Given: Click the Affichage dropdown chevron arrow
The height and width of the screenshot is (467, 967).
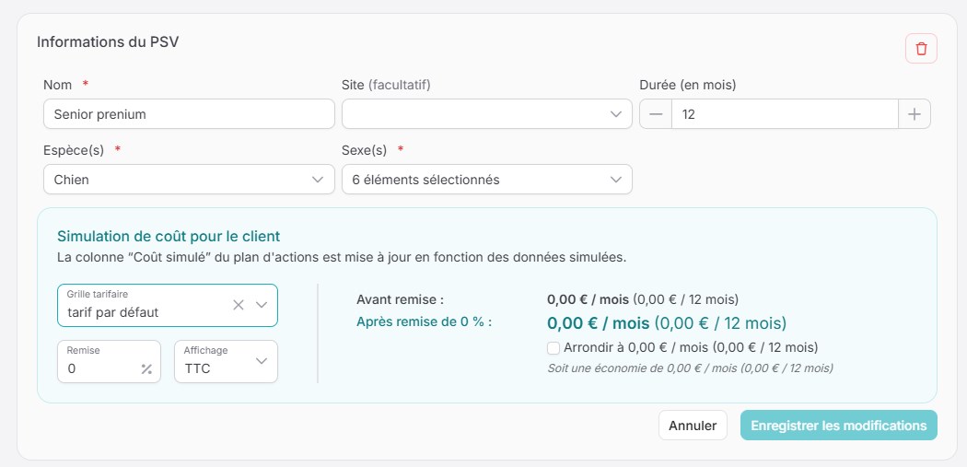Looking at the screenshot, I should pyautogui.click(x=262, y=361).
